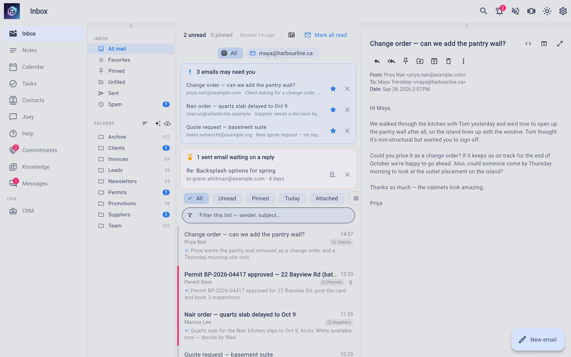The image size is (571, 357).
Task: Open Joey chat in the sidebar
Action: tap(44, 117)
